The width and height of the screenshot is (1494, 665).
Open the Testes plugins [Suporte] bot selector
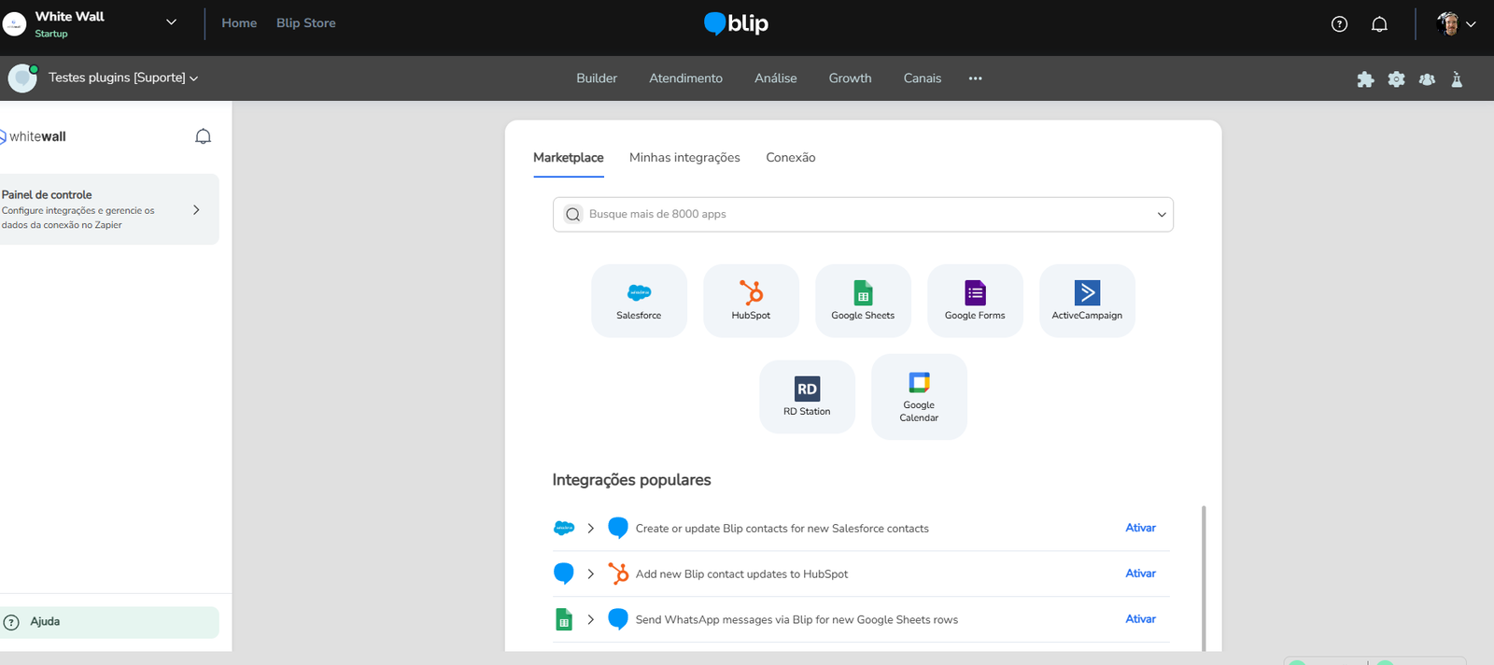(x=123, y=78)
